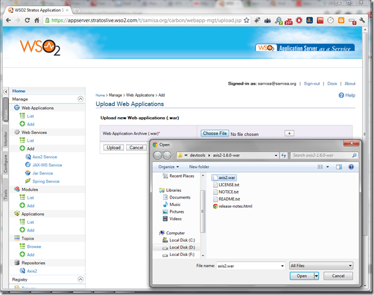This screenshot has height=295, width=374.
Task: Click the Sign-out link
Action: (x=312, y=84)
